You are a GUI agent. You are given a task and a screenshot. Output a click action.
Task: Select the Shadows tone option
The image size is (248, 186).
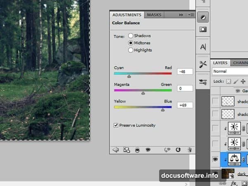coord(131,36)
